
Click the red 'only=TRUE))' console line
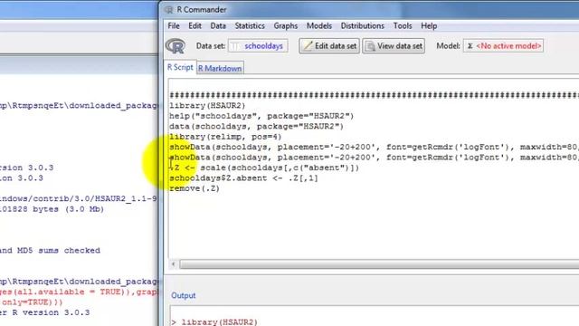click(32, 302)
